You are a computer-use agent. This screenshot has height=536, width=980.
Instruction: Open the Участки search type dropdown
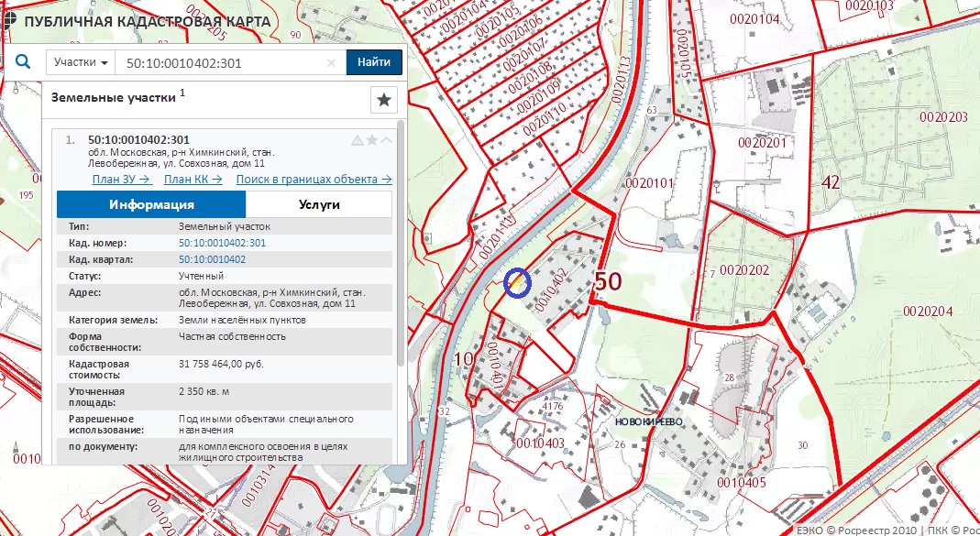(x=81, y=62)
